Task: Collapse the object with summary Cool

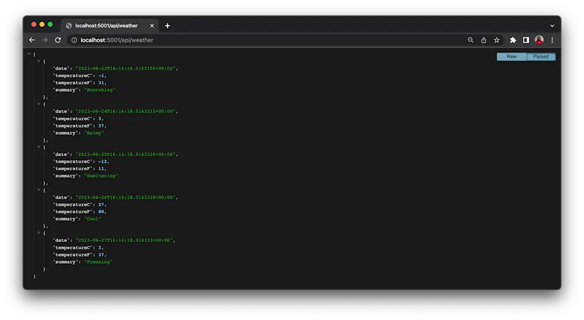Action: click(38, 190)
